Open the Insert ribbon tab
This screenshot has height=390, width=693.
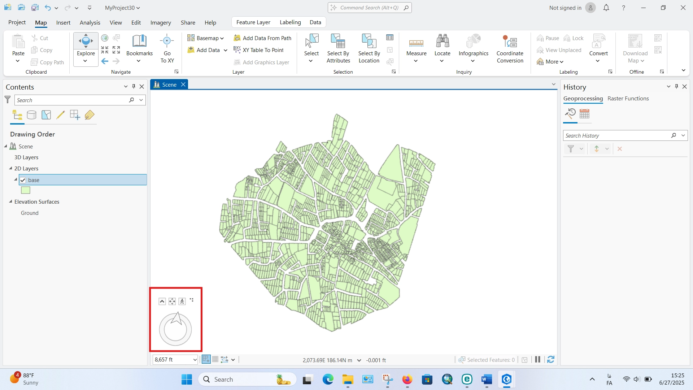(x=63, y=22)
